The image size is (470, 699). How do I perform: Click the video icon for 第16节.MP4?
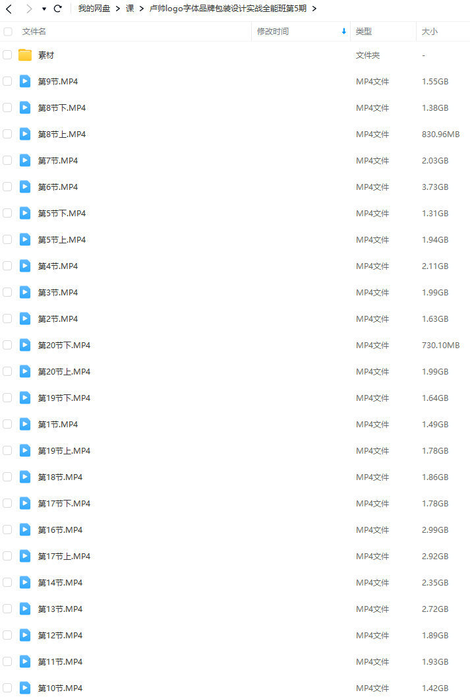pos(25,530)
